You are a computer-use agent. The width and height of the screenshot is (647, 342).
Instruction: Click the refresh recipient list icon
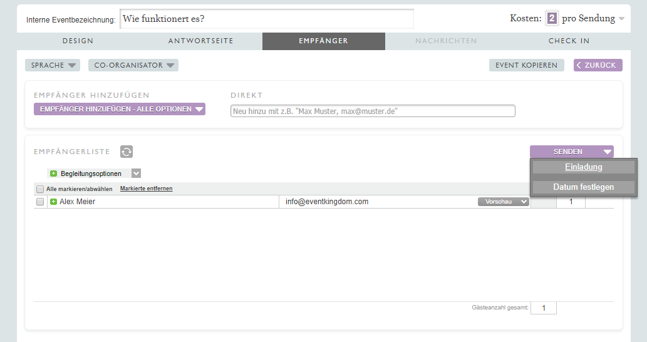127,152
